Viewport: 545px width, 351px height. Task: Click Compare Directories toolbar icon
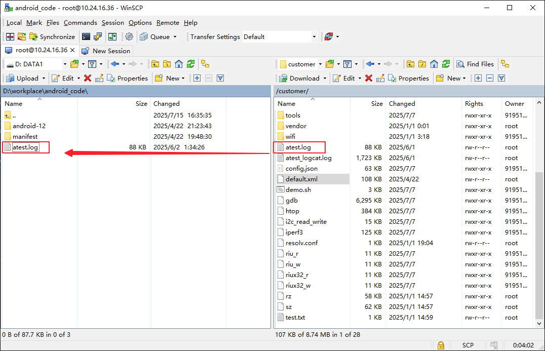[10, 36]
